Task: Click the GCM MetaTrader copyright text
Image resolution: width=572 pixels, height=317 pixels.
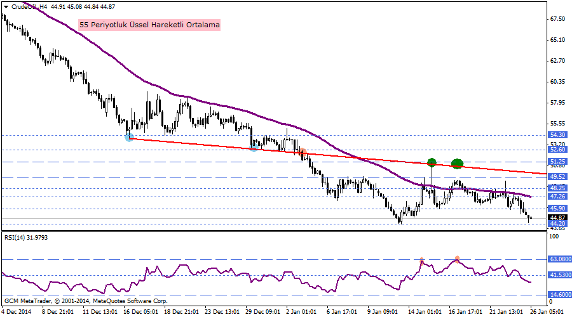Action: click(86, 301)
